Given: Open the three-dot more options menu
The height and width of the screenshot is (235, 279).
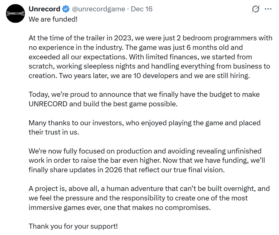Looking at the screenshot, I should [x=268, y=9].
